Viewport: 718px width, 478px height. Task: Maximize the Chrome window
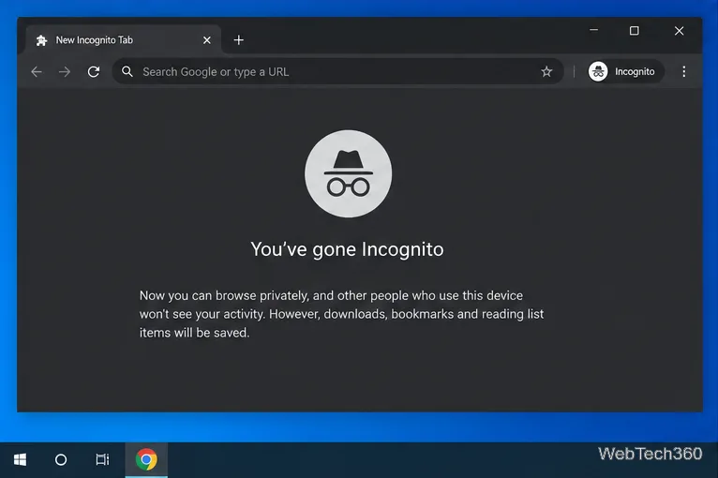tap(635, 30)
